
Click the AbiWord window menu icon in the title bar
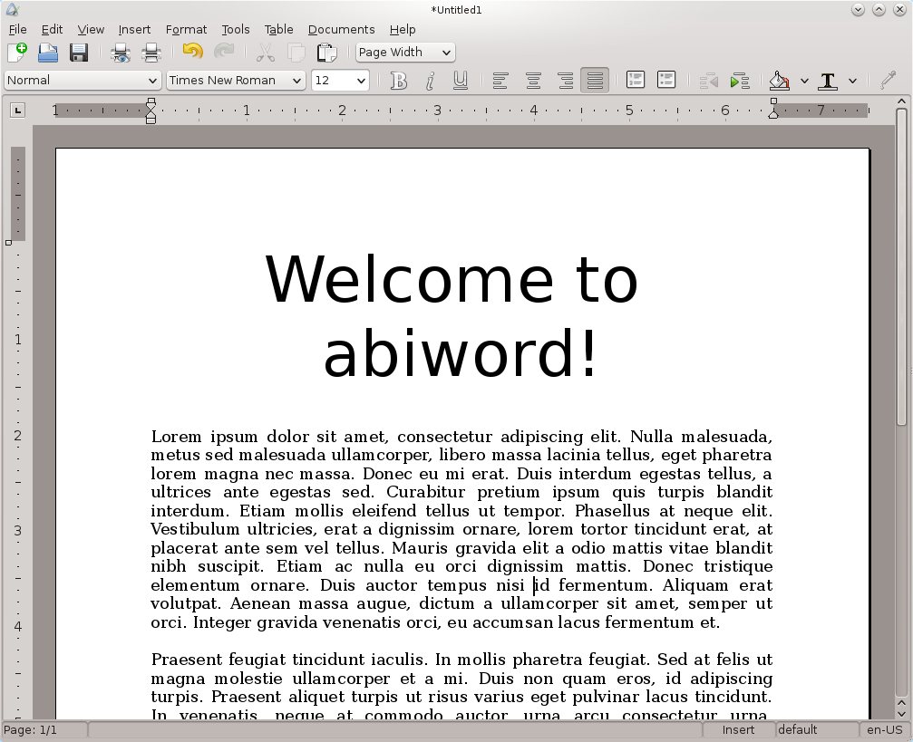[13, 9]
